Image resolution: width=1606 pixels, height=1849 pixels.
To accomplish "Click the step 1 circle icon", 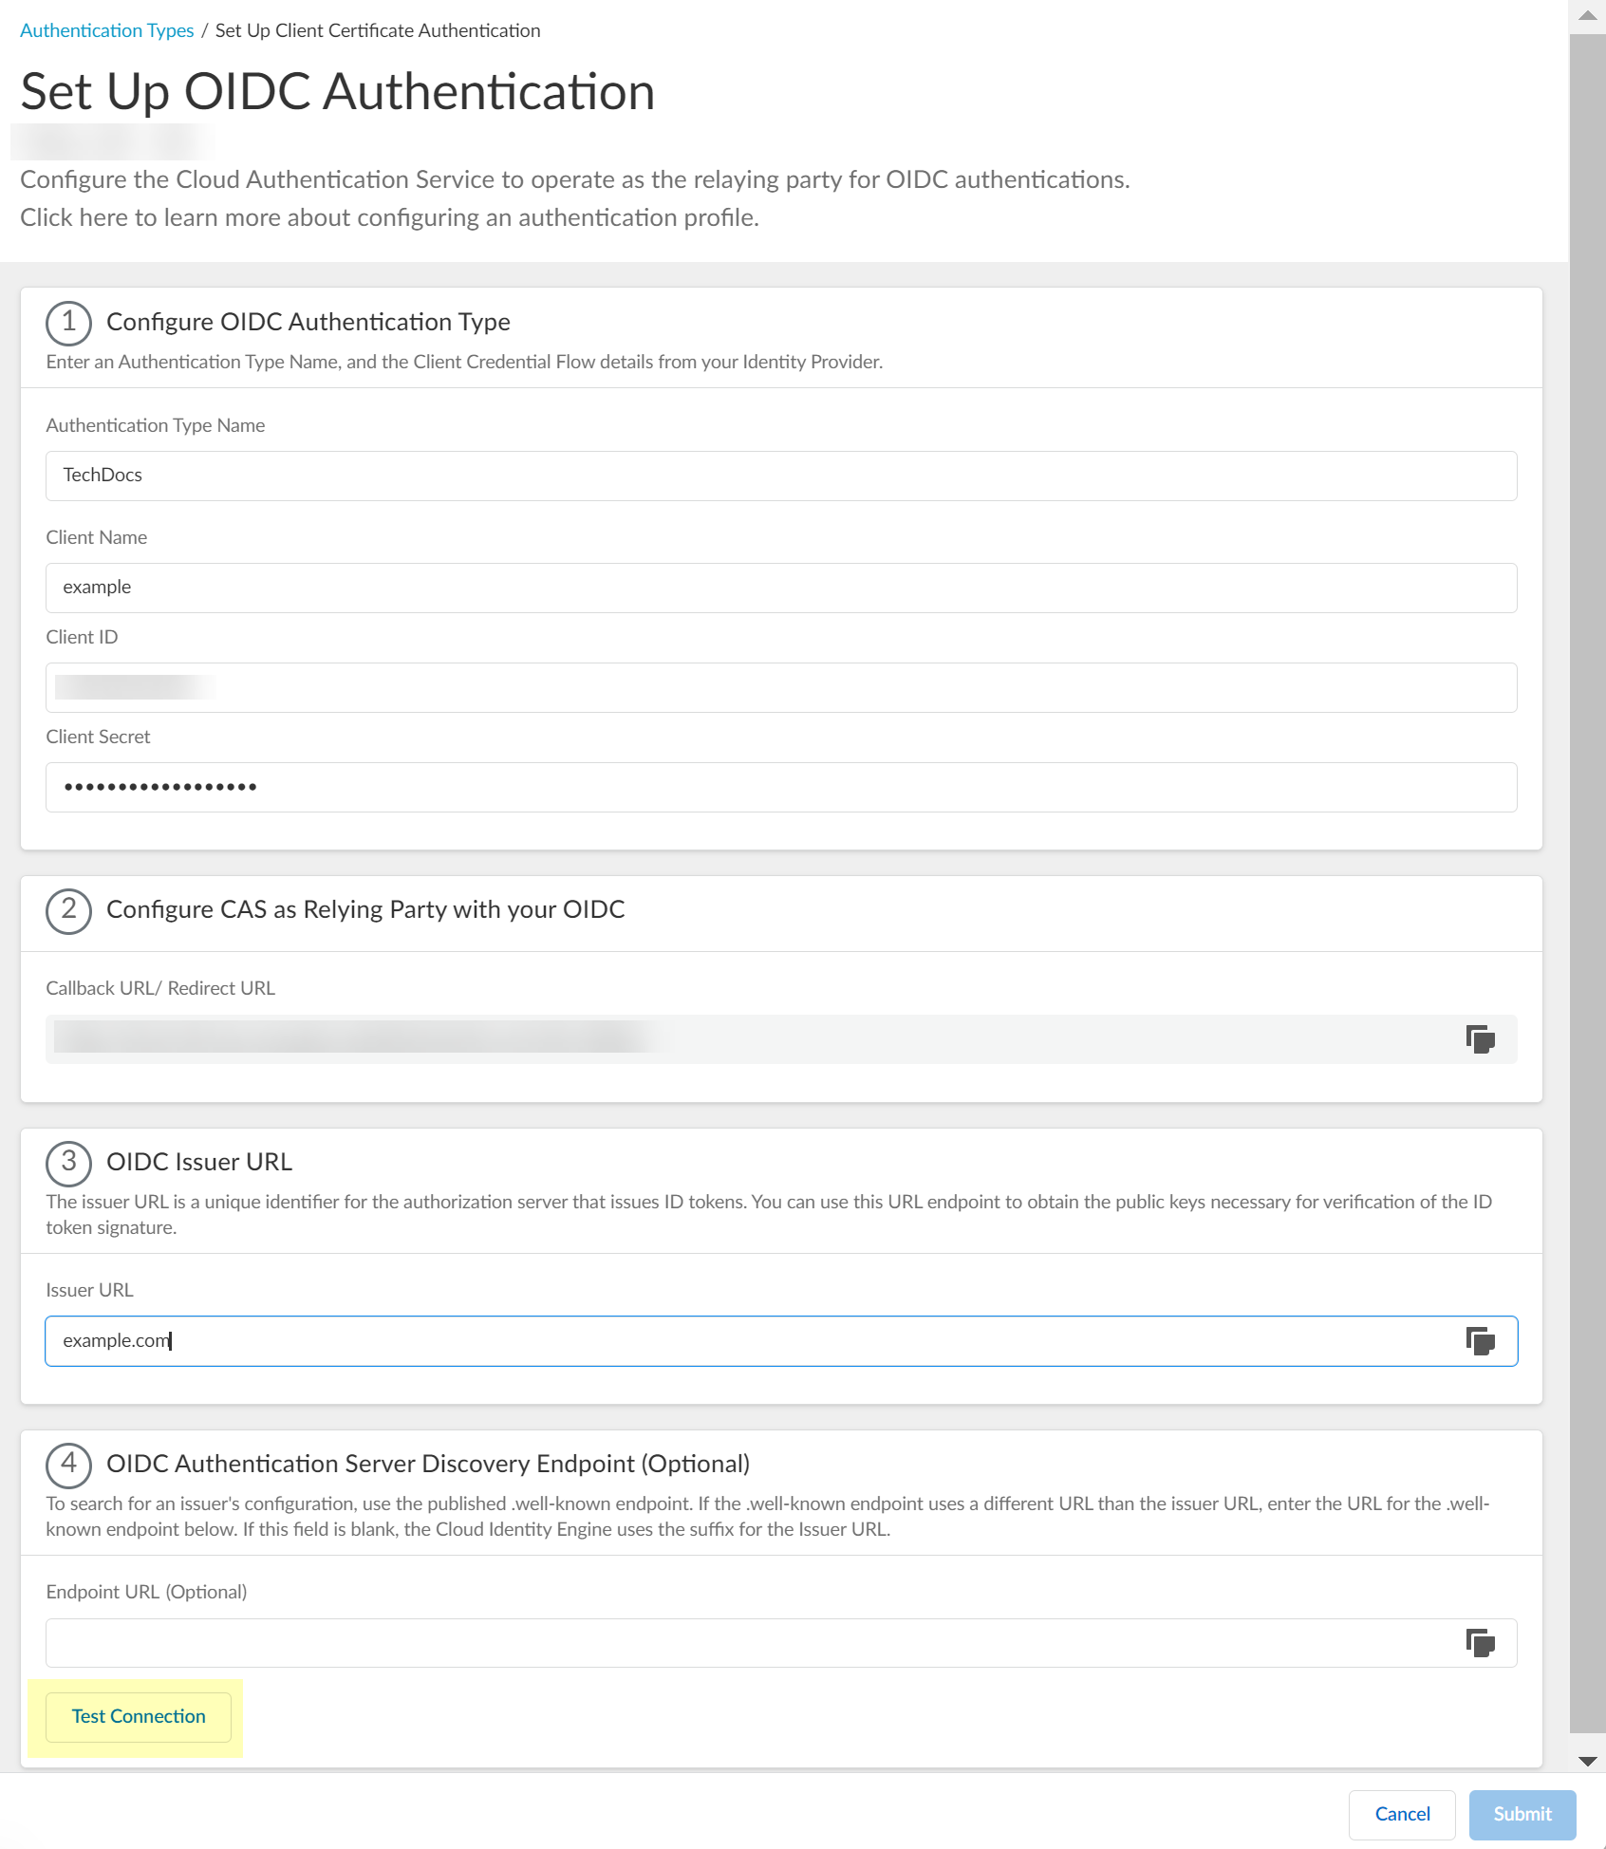I will click(68, 323).
